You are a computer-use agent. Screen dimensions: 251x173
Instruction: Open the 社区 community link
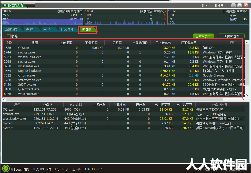coord(205,5)
